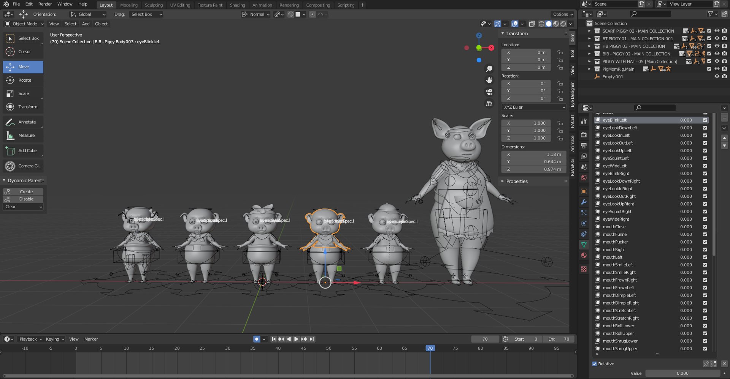
Task: Open the Render menu
Action: pos(45,4)
